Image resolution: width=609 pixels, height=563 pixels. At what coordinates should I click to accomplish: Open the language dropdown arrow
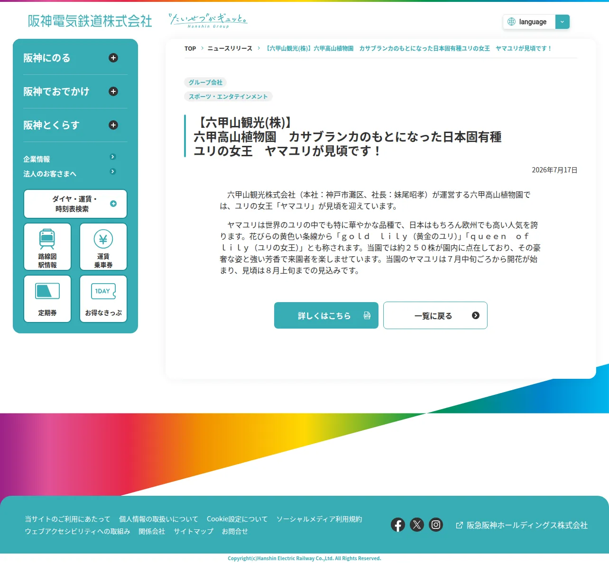(562, 22)
